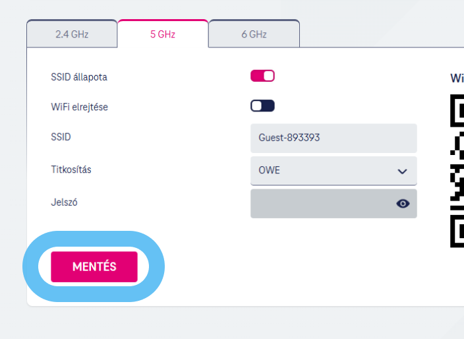Click the "Titkosítás" label text
Screen dimensions: 464x339
(71, 169)
